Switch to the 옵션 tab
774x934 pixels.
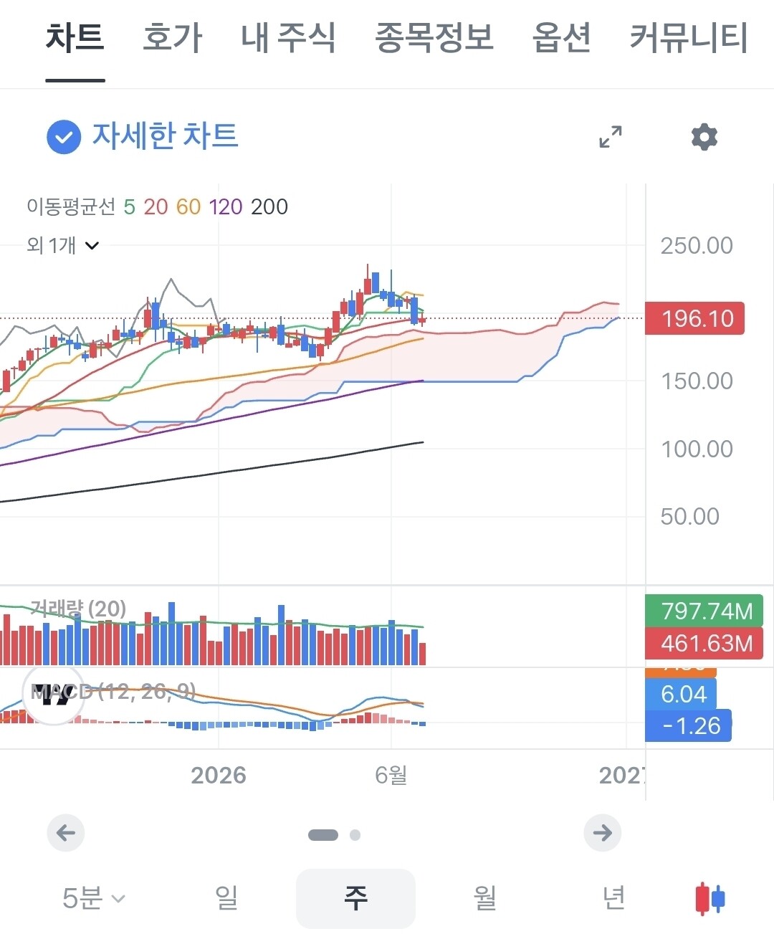pos(562,37)
